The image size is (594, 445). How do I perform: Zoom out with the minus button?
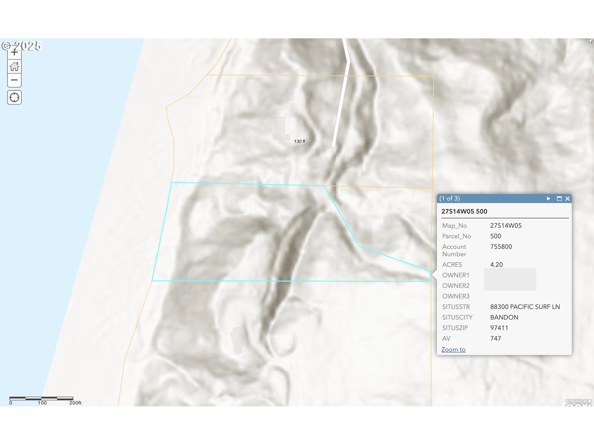coord(14,80)
